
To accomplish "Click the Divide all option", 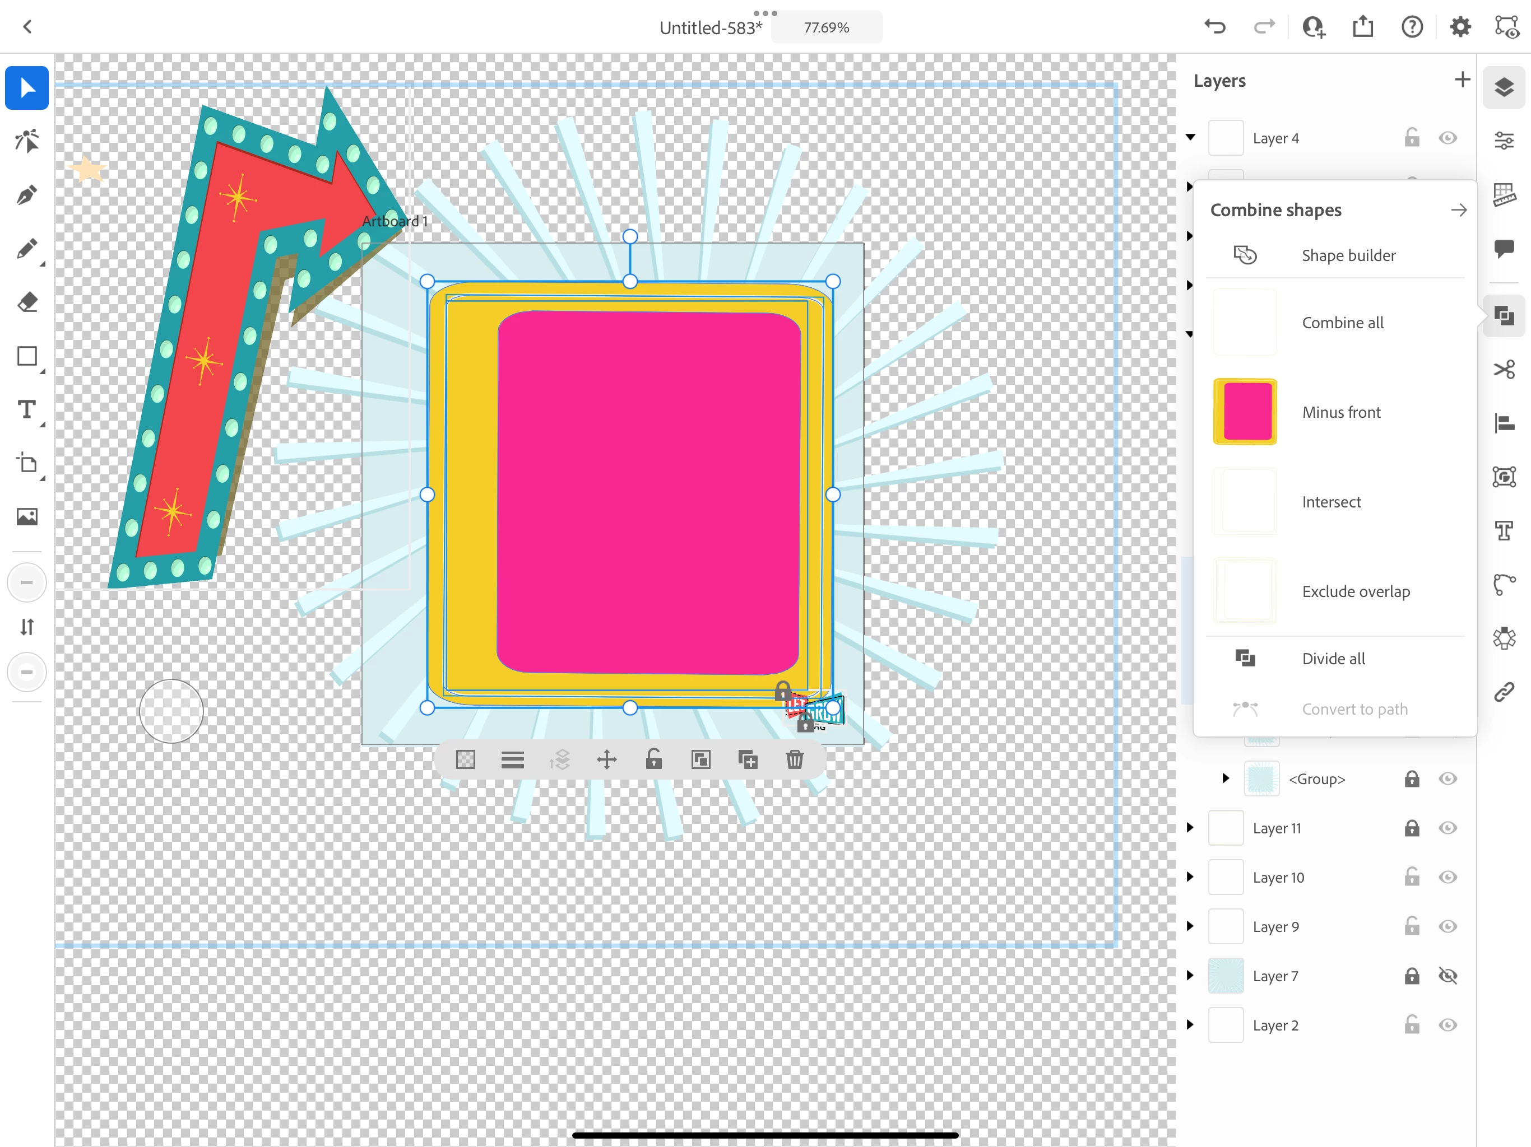I will 1333,659.
